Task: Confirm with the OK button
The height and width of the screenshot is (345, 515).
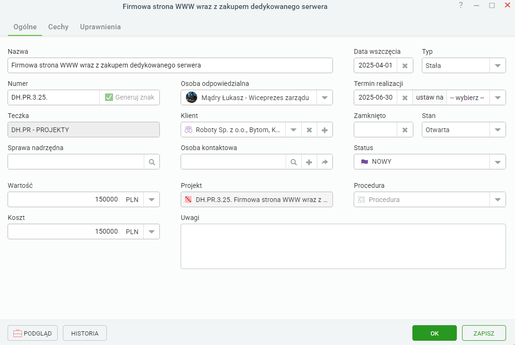Action: pos(435,333)
